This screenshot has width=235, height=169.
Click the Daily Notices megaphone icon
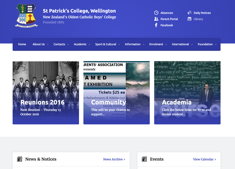(189, 13)
